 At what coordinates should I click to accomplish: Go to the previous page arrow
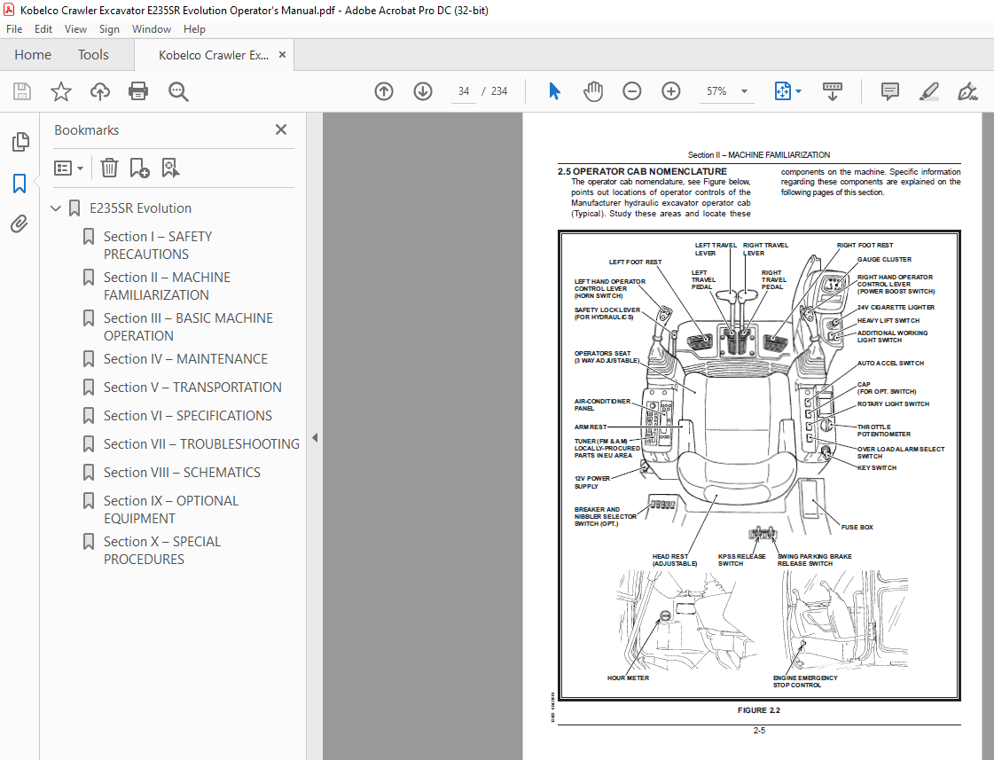tap(384, 91)
